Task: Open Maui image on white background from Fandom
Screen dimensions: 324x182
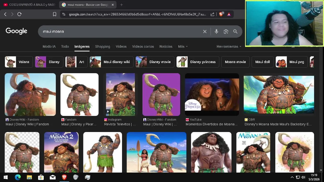Action: click(x=79, y=95)
